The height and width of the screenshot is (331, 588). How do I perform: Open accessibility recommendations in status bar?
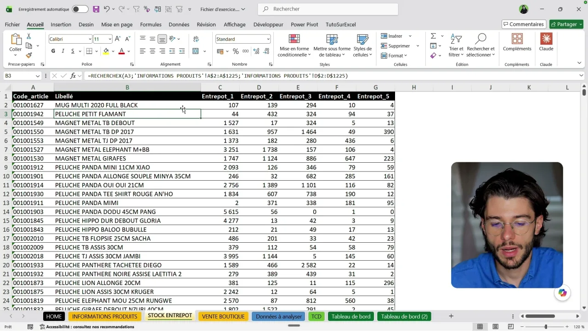pyautogui.click(x=87, y=327)
